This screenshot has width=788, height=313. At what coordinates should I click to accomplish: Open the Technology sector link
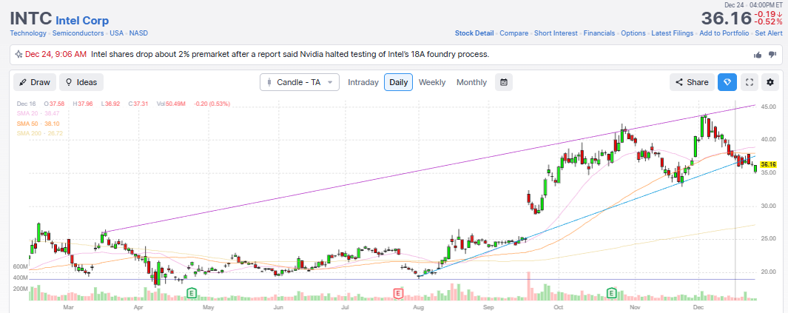28,33
